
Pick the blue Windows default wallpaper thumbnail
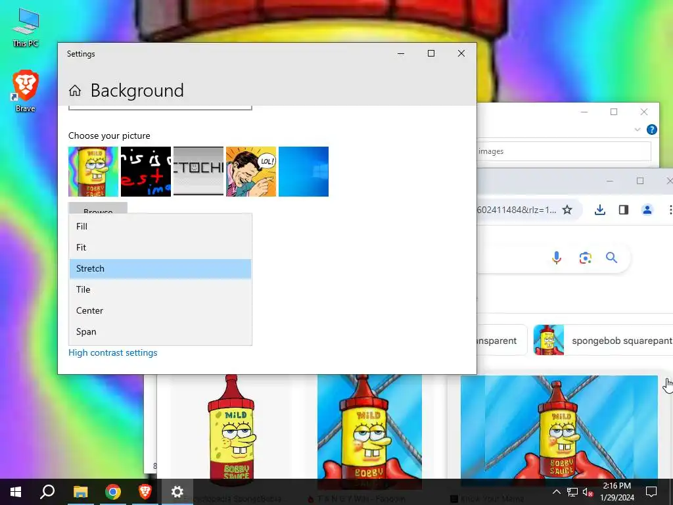[304, 172]
